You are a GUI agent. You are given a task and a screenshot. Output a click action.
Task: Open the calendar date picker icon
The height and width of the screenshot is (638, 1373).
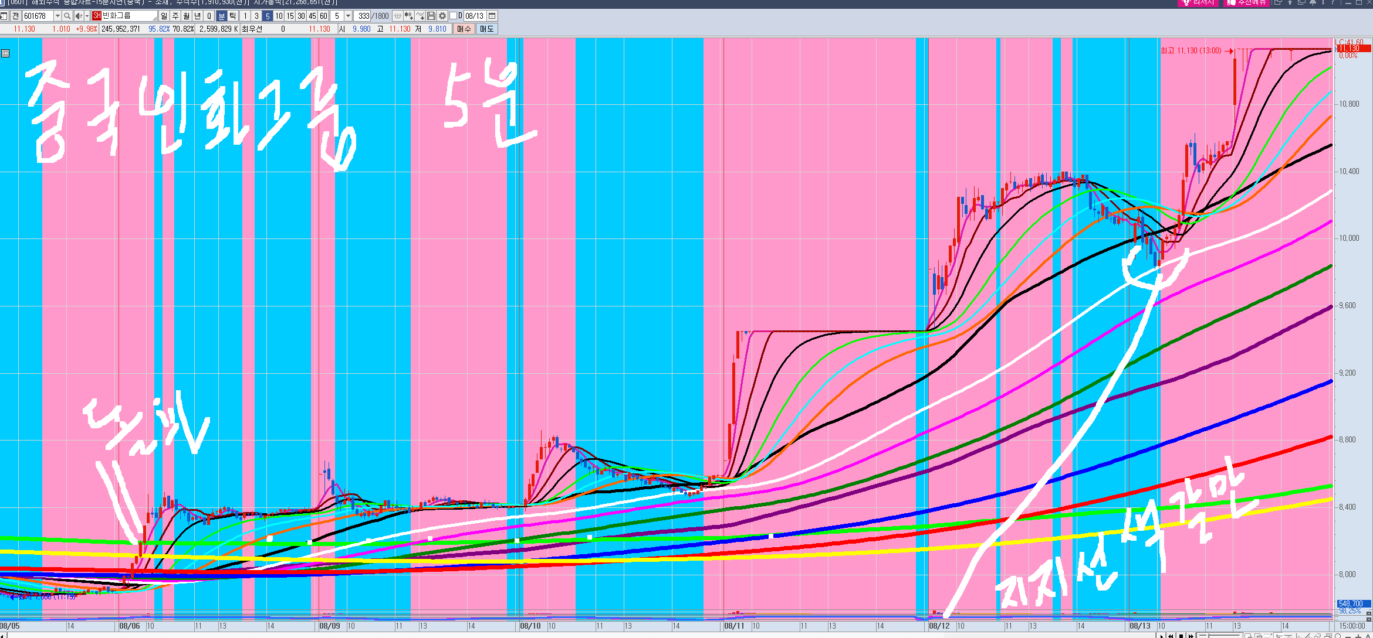pyautogui.click(x=492, y=16)
